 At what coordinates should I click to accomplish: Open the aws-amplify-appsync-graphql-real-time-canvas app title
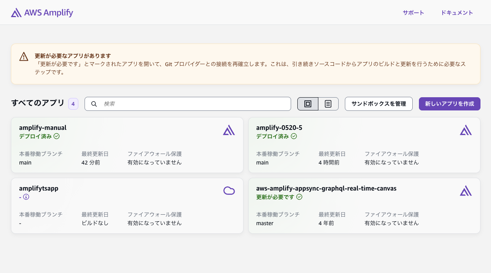pyautogui.click(x=326, y=188)
